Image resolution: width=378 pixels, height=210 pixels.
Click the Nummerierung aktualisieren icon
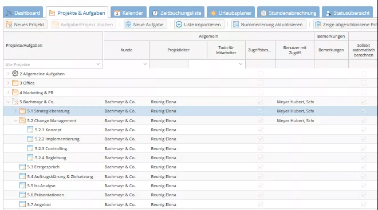tap(236, 25)
